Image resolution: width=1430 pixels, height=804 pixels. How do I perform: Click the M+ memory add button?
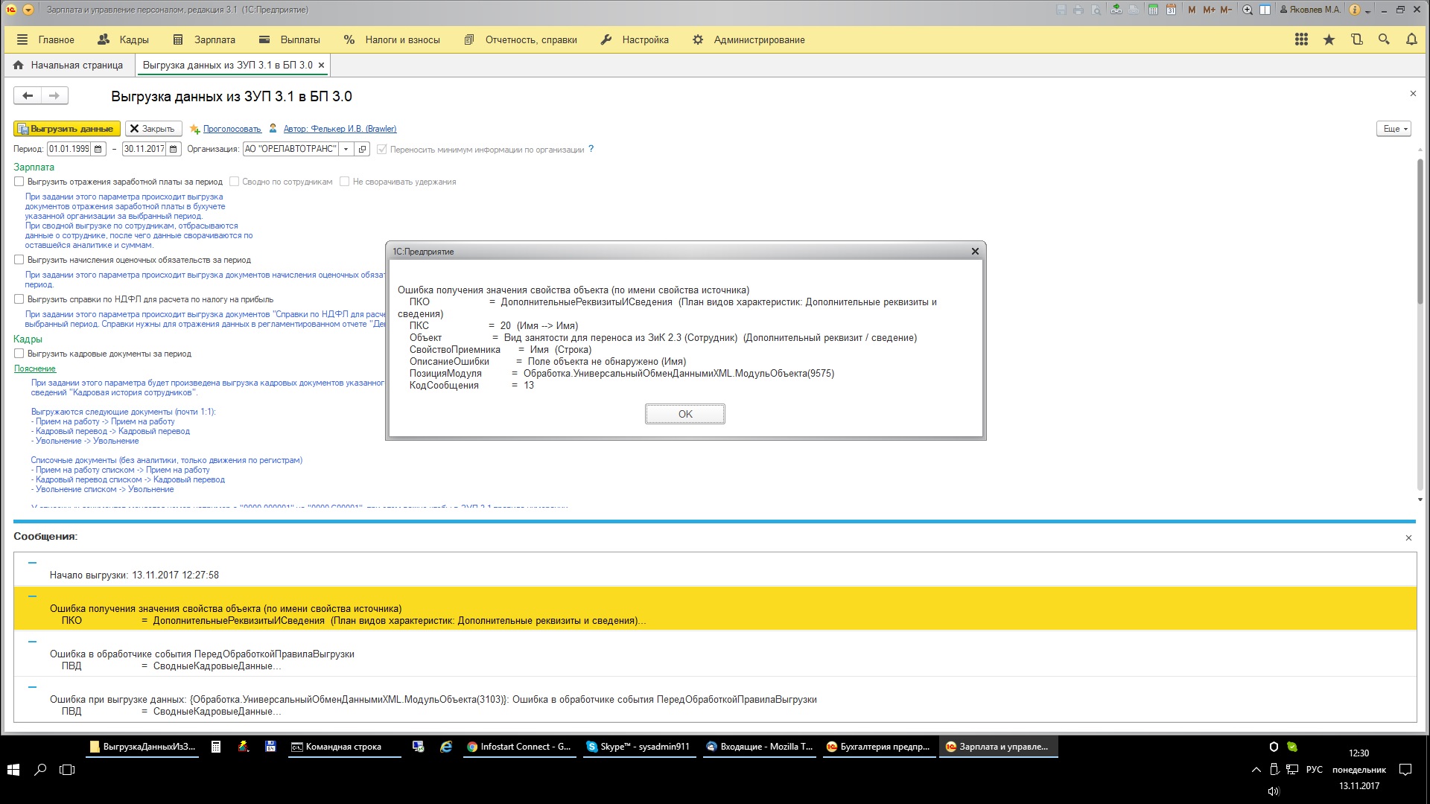pyautogui.click(x=1209, y=10)
